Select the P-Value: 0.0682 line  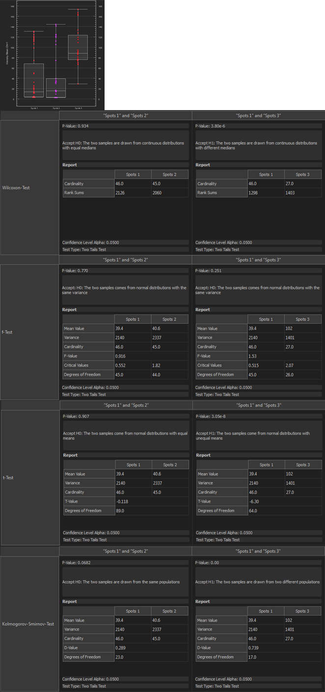pos(125,562)
